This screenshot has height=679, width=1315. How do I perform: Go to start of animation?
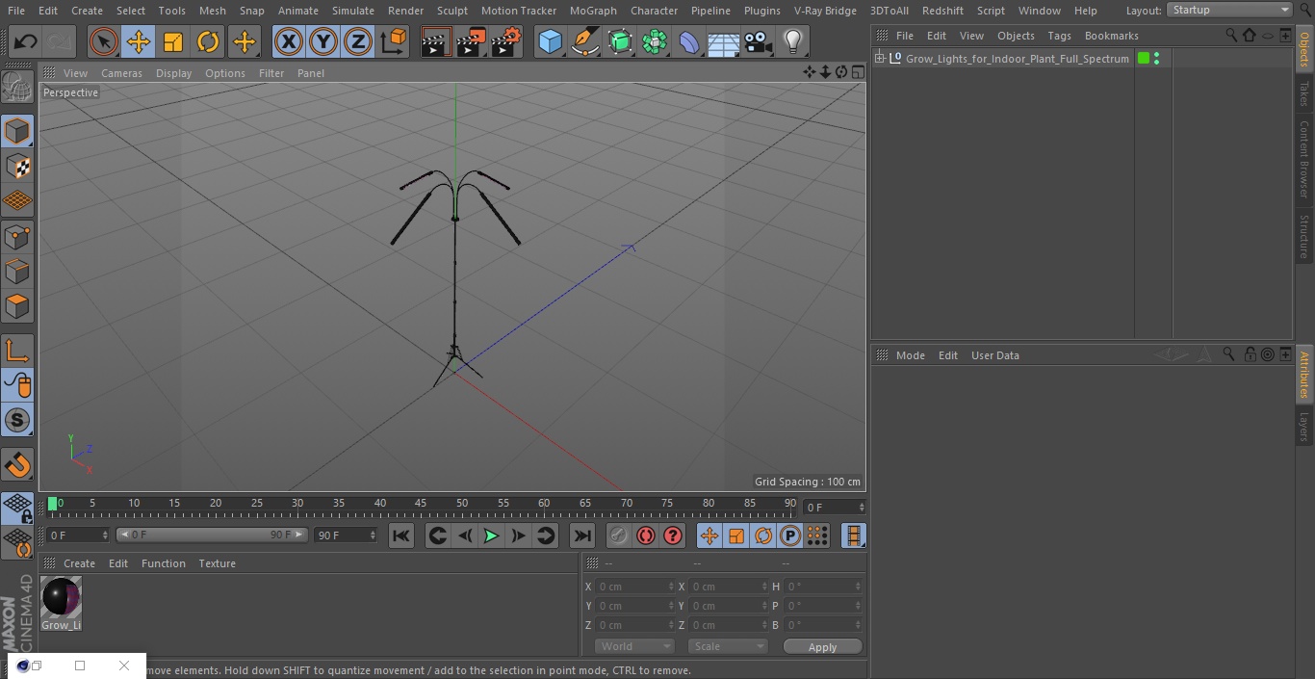point(401,535)
